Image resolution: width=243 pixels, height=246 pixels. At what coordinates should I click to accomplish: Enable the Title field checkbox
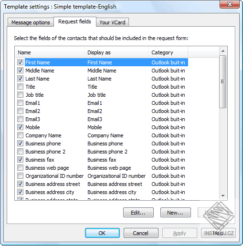pyautogui.click(x=20, y=87)
